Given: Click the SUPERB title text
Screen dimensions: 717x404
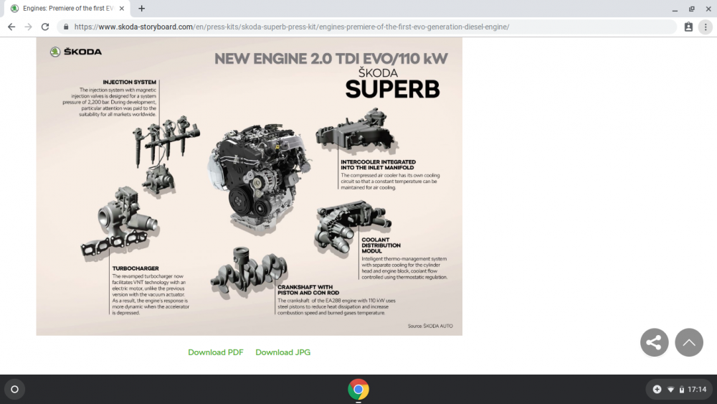Looking at the screenshot, I should click(x=392, y=89).
